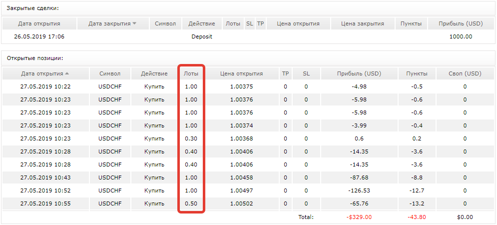This screenshot has width=497, height=225.
Task: Click the profit value -126.53
Action: (x=359, y=190)
